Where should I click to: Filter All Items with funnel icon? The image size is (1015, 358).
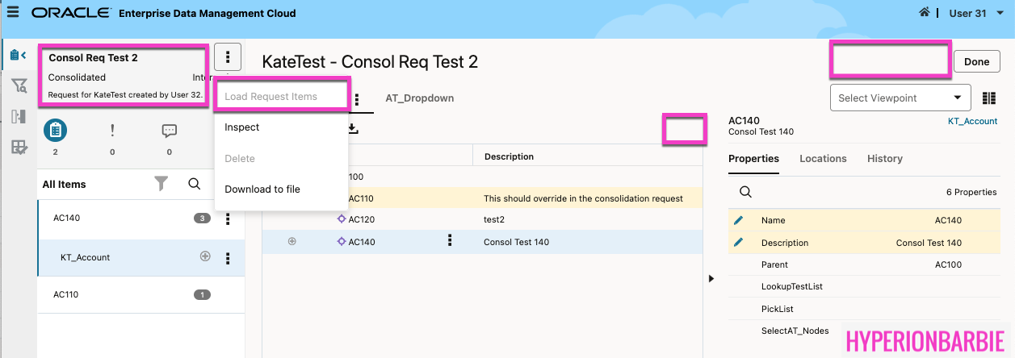point(161,184)
